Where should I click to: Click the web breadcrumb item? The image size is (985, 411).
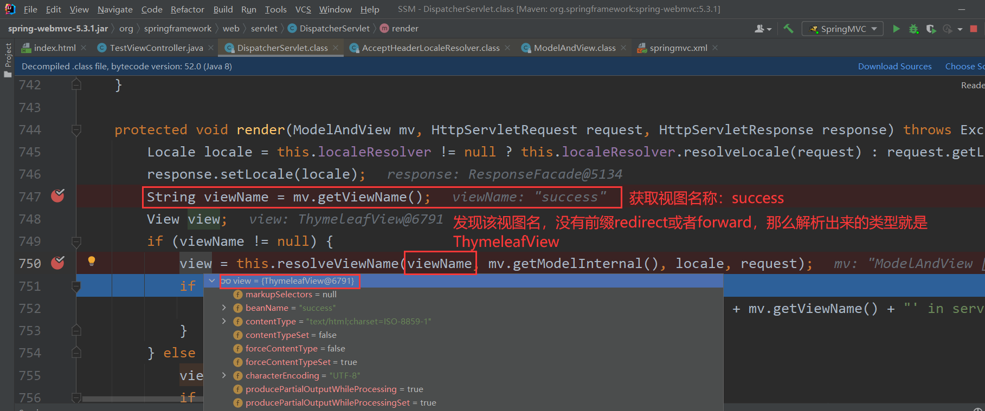[x=231, y=28]
